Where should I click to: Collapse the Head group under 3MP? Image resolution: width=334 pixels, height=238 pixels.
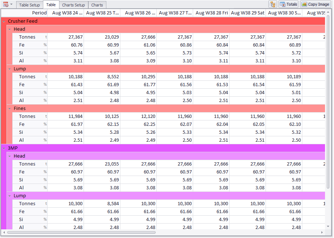10,156
